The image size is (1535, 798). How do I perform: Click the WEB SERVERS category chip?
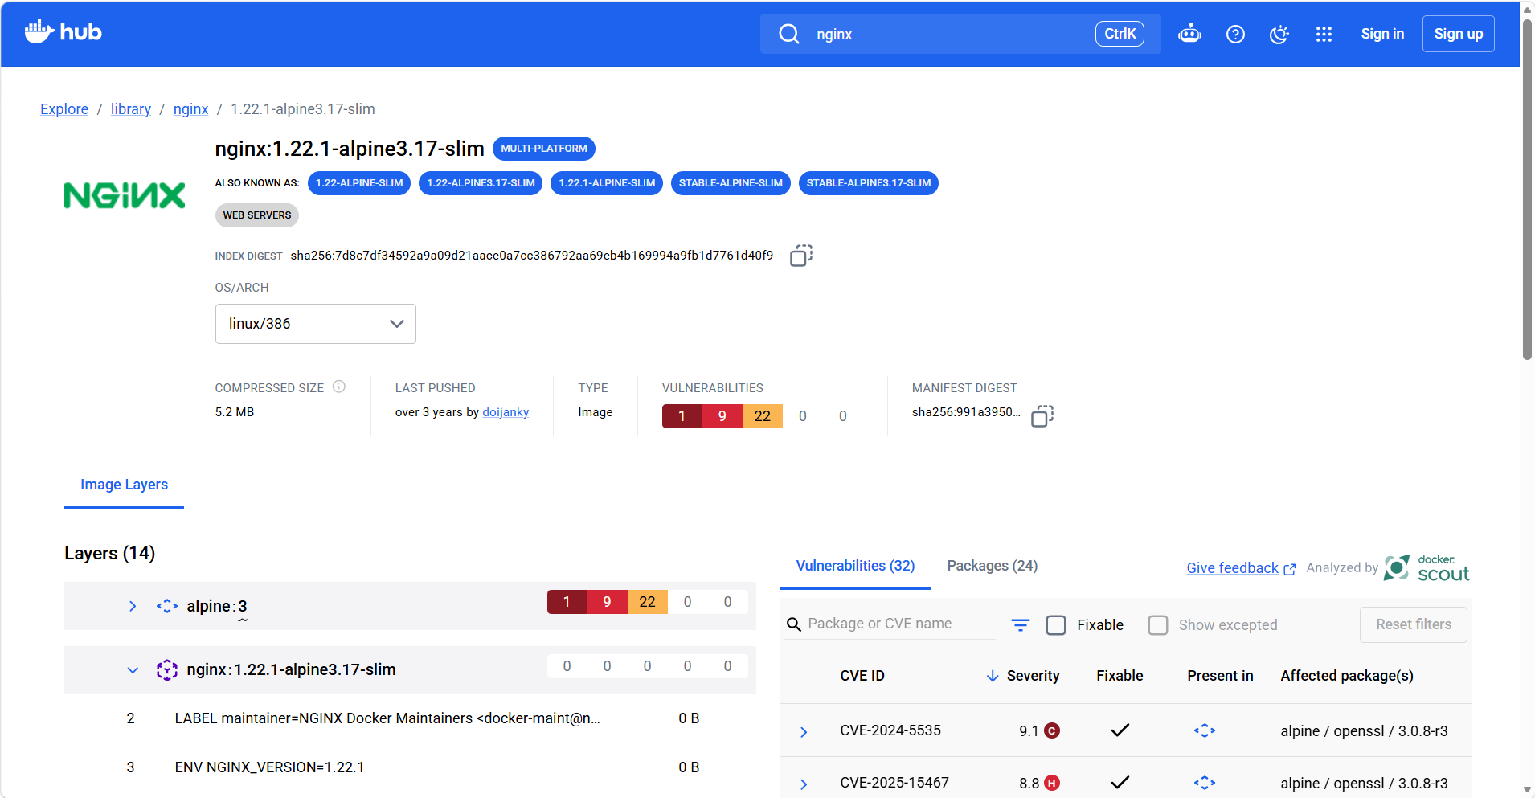click(x=257, y=215)
